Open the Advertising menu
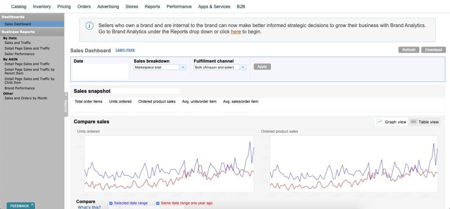The height and width of the screenshot is (209, 450). 108,6
